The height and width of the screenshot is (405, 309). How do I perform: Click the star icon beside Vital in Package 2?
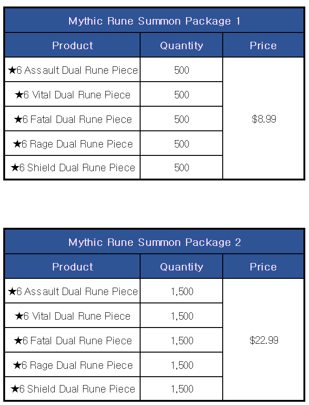19,315
